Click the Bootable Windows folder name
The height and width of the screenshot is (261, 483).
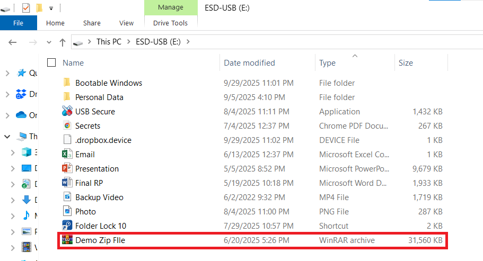[x=109, y=83]
